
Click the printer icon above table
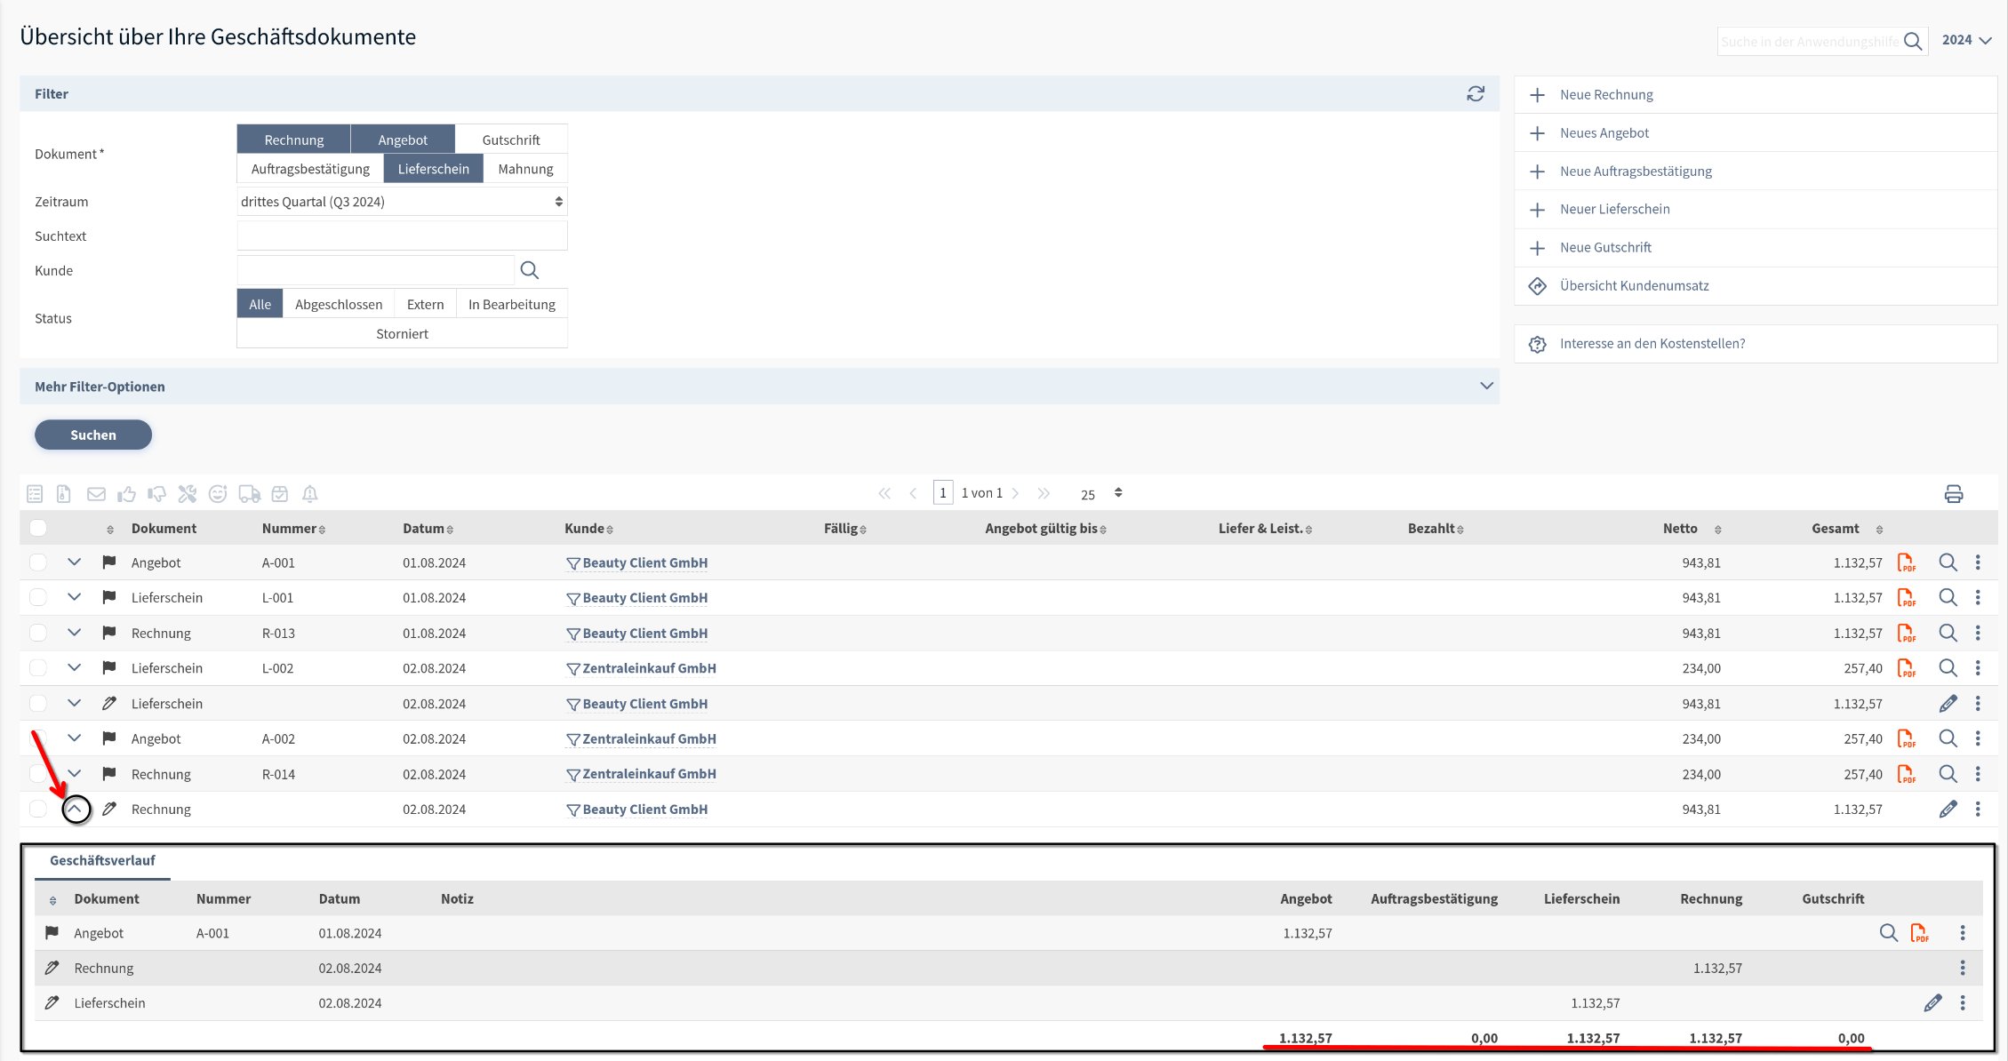point(1953,494)
